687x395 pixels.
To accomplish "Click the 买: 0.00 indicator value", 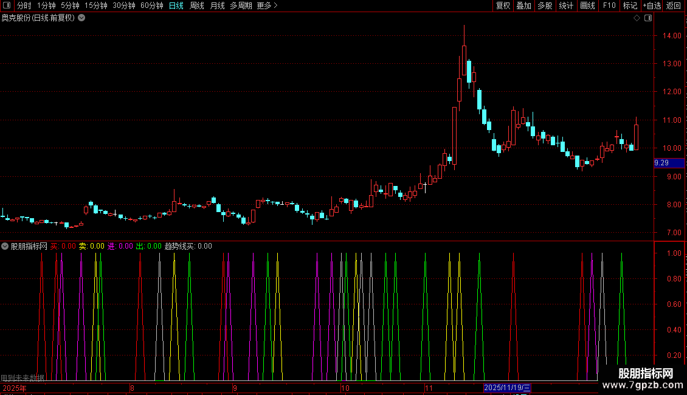I will pyautogui.click(x=63, y=246).
